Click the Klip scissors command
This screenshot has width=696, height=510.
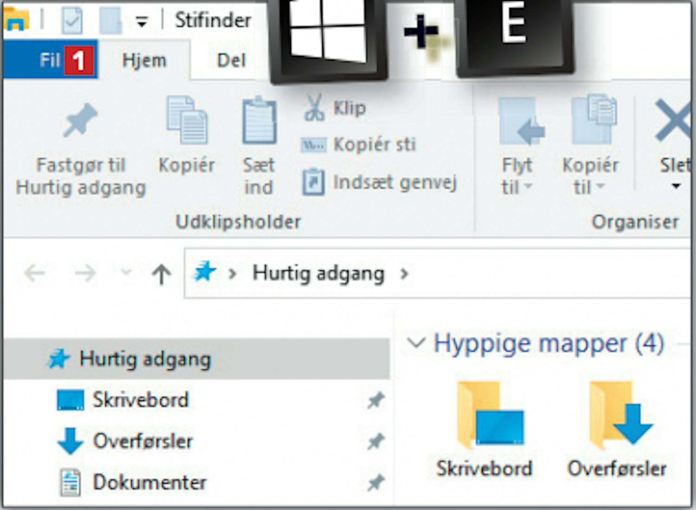coord(335,108)
